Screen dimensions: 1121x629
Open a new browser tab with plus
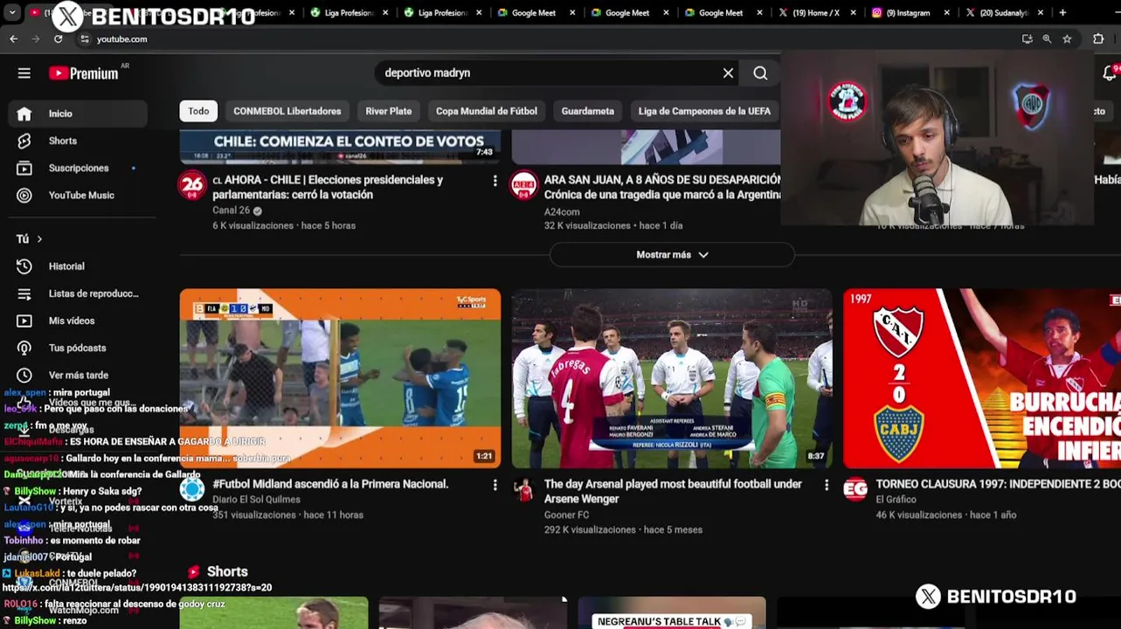coord(1062,13)
